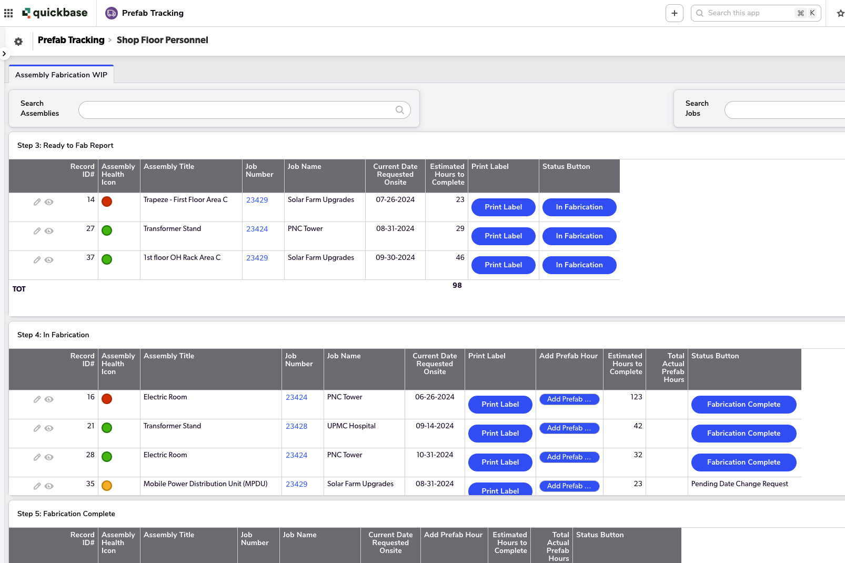This screenshot has width=845, height=563.
Task: Click the pencil edit icon for record 14
Action: click(37, 202)
